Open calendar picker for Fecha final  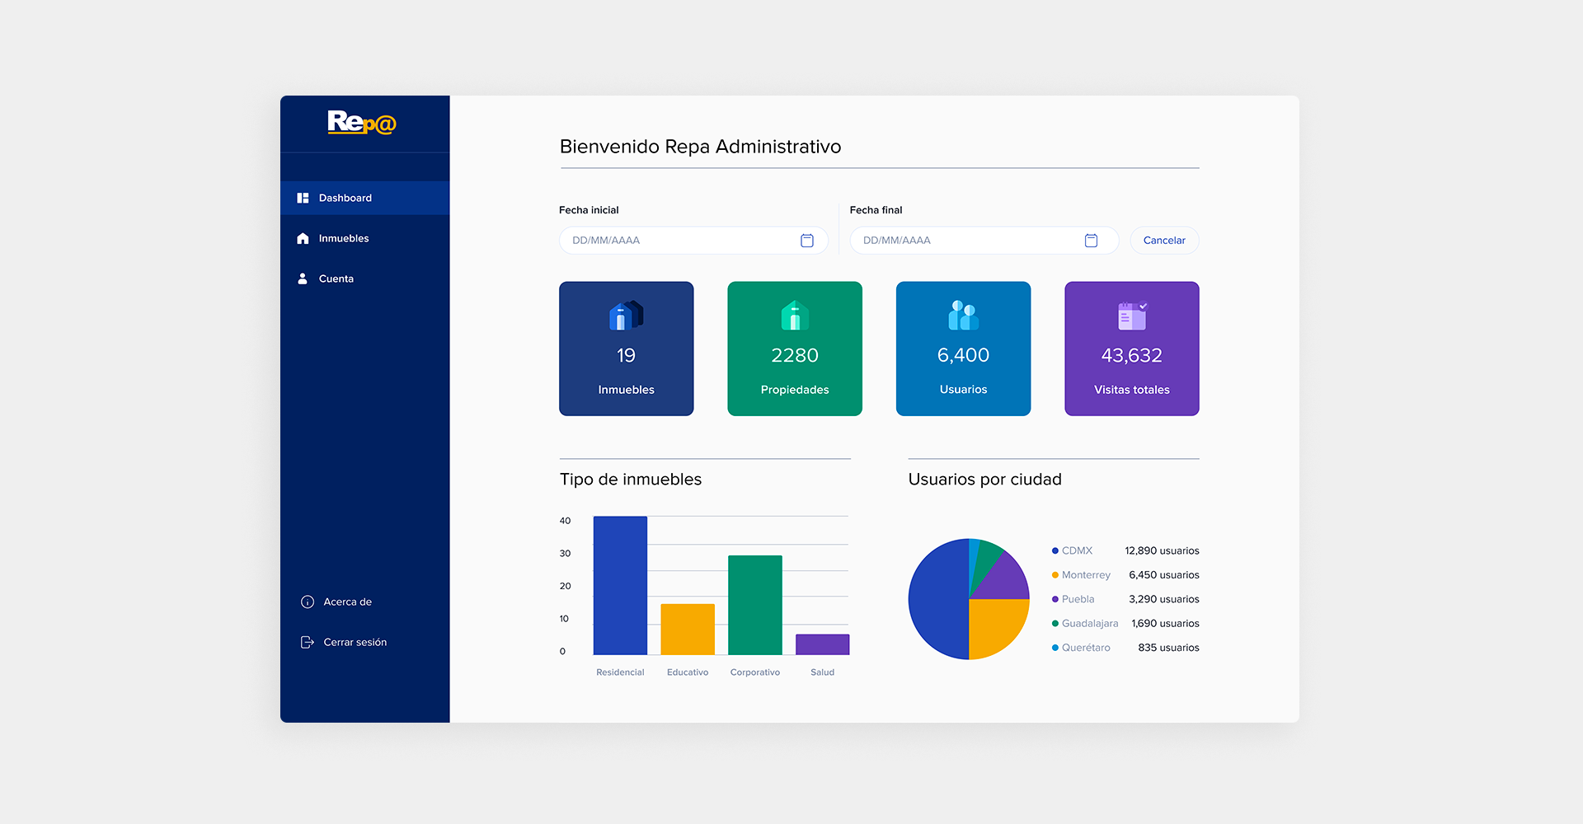(1091, 241)
